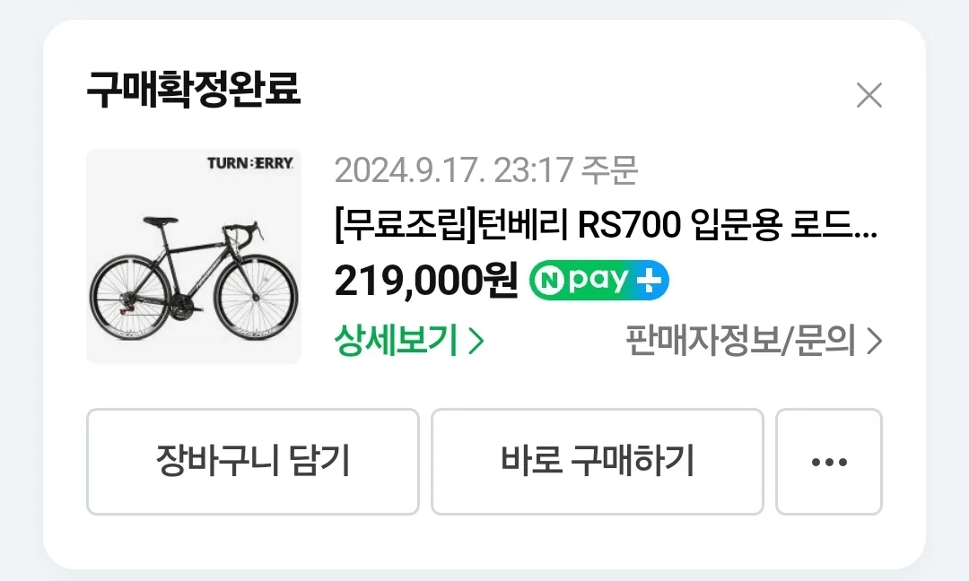
Task: Click the TURNBERRY logo on product image
Action: point(250,163)
